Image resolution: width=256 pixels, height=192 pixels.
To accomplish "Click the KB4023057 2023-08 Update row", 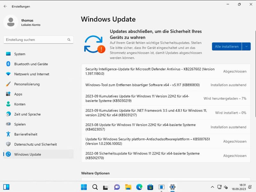I will pos(166,127).
